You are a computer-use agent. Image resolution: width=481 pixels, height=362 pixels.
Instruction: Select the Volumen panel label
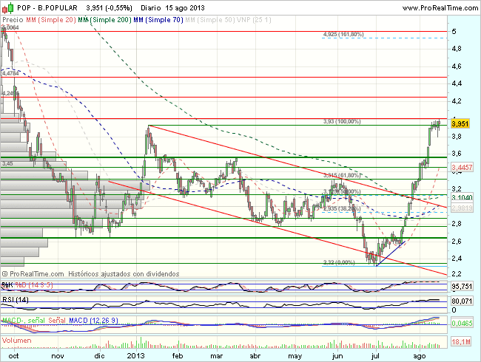16,339
